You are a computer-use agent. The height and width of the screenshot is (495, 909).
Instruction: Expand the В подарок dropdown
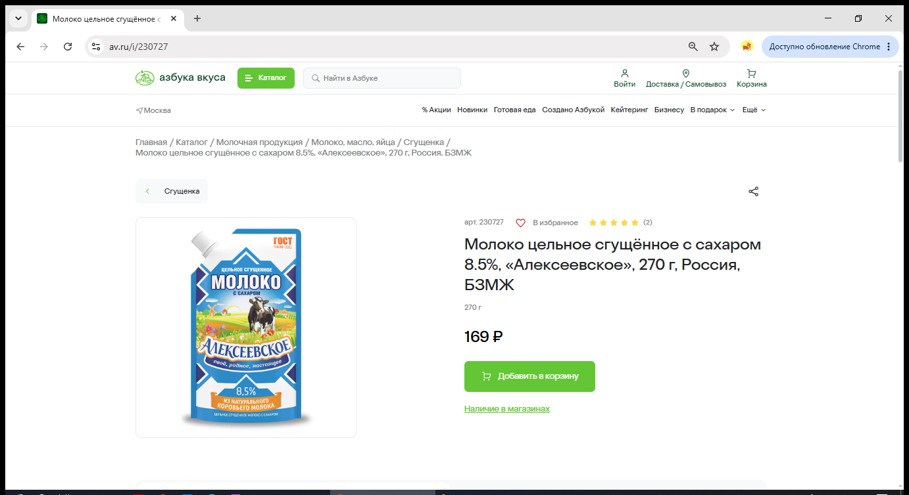(x=712, y=110)
